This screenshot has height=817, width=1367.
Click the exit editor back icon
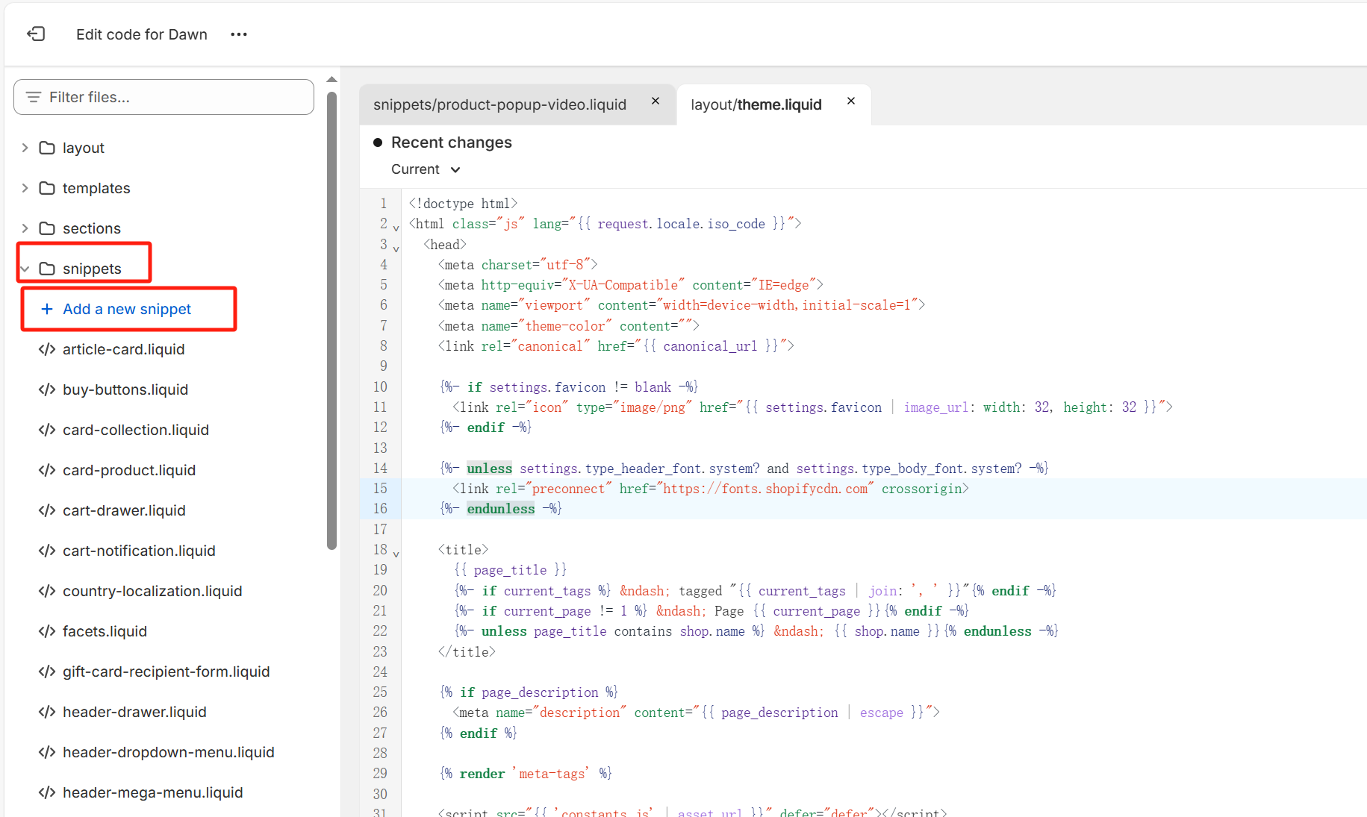coord(36,34)
